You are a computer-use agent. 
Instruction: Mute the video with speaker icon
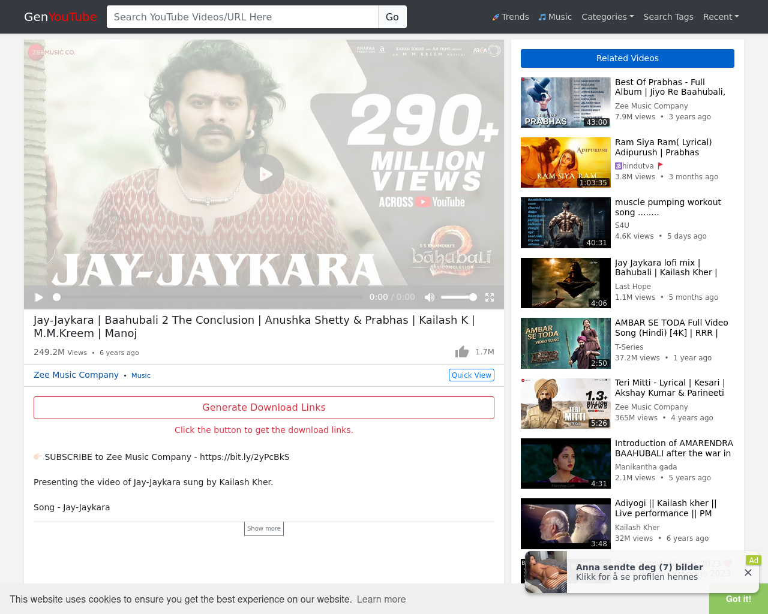pyautogui.click(x=430, y=297)
